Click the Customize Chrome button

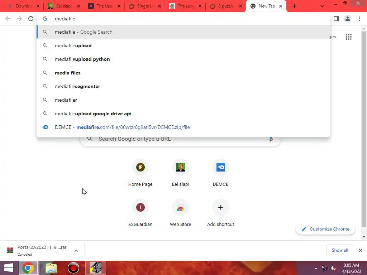(x=325, y=229)
